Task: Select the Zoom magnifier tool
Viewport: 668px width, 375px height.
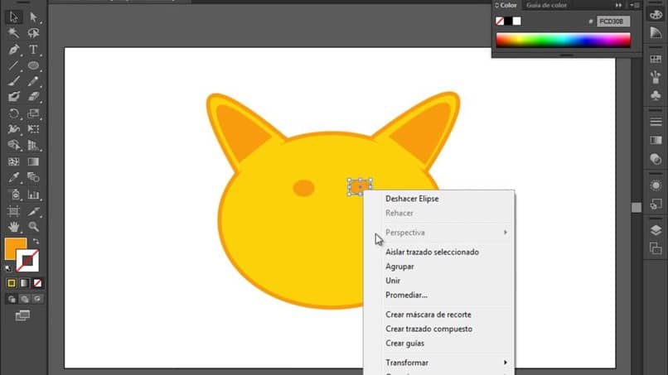Action: tap(33, 227)
